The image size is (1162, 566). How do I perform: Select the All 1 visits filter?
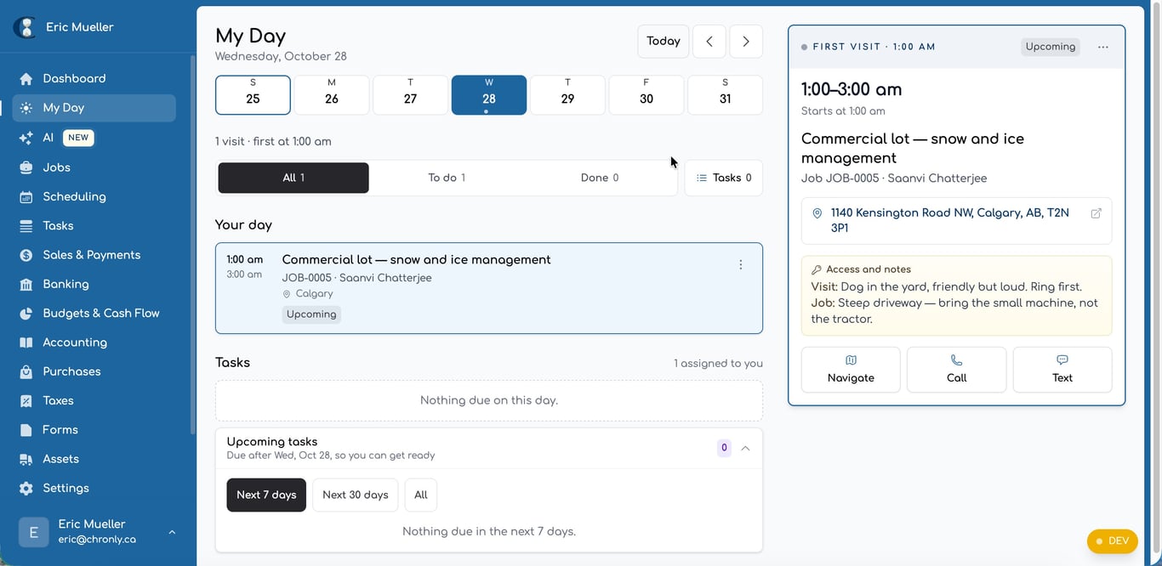coord(293,178)
